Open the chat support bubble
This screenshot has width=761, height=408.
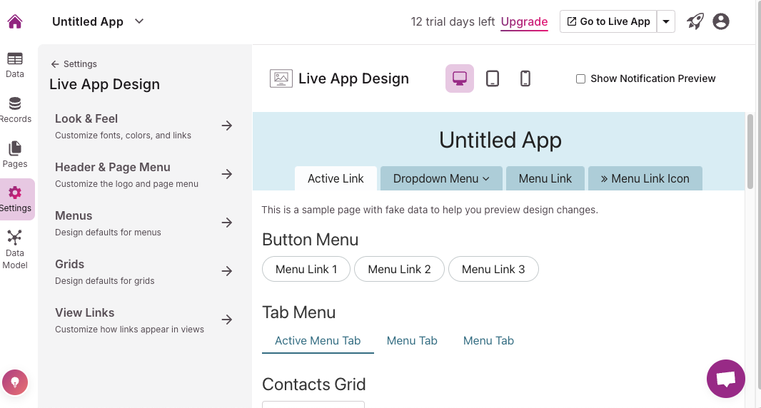click(x=725, y=378)
